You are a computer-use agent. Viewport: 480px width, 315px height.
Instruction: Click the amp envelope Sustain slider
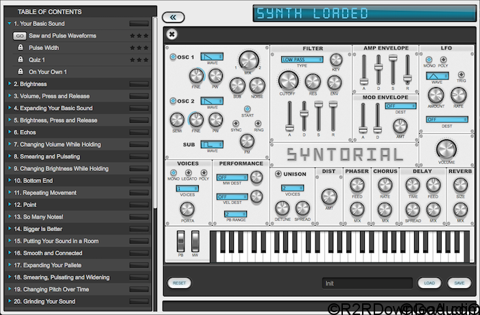coord(393,58)
